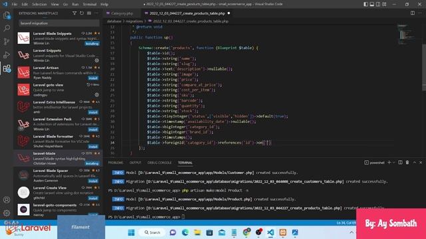Click the Windows Start button
Viewport: 426px width, 239px height.
click(x=131, y=232)
